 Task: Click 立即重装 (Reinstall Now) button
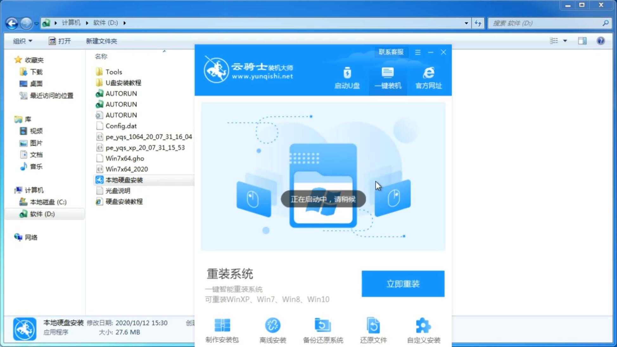(x=403, y=283)
